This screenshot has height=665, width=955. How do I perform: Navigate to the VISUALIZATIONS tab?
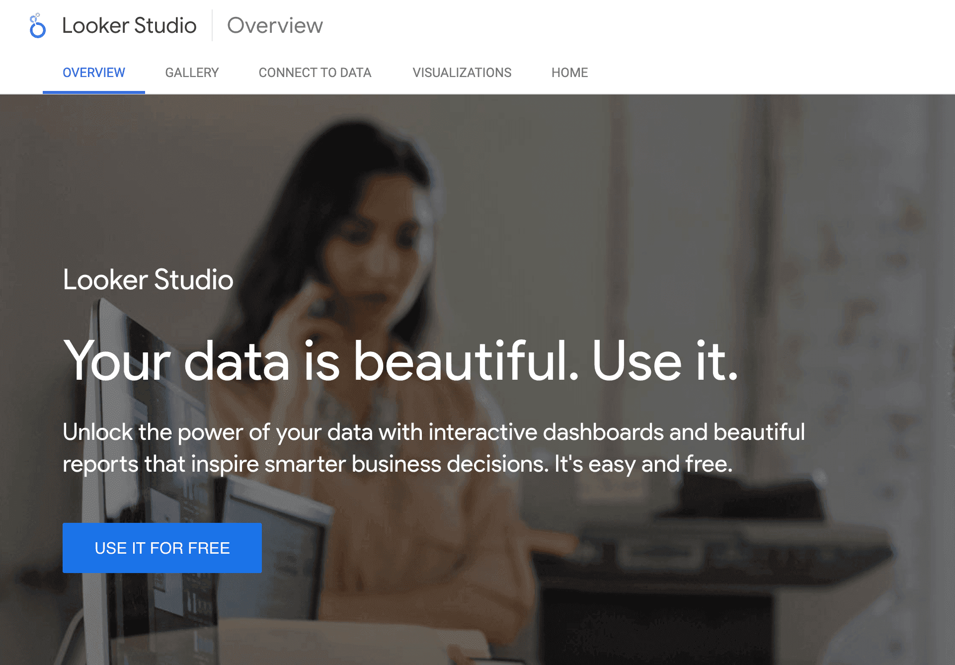coord(462,73)
